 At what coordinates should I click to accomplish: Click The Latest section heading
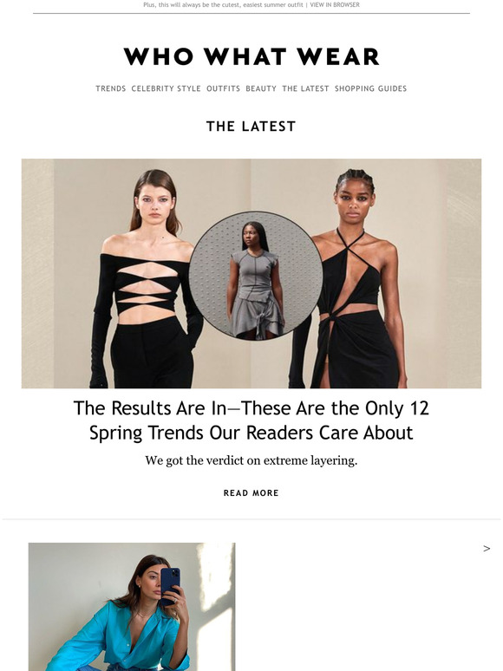click(251, 127)
